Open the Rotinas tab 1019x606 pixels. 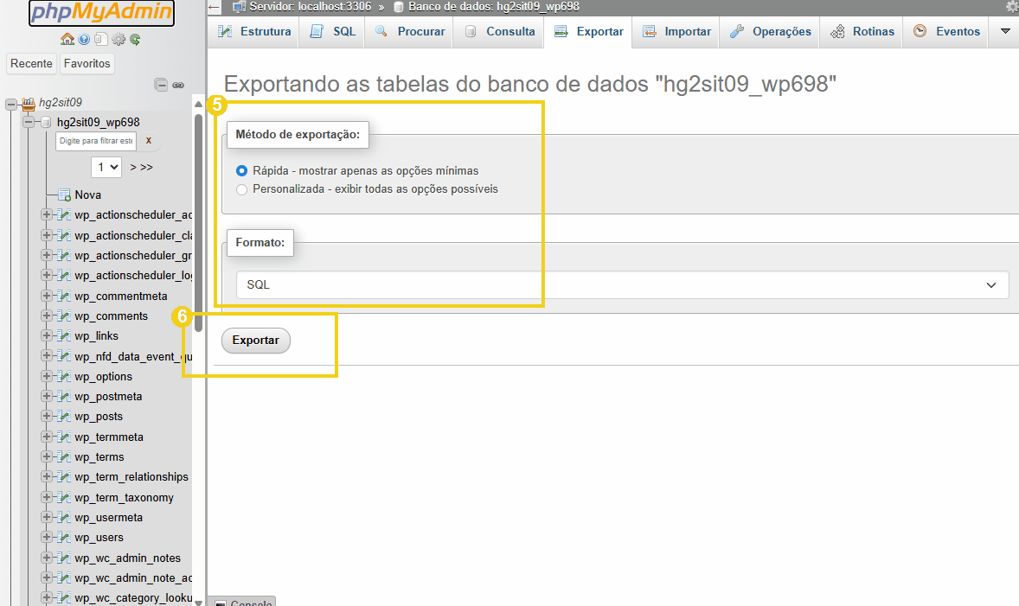click(x=861, y=31)
